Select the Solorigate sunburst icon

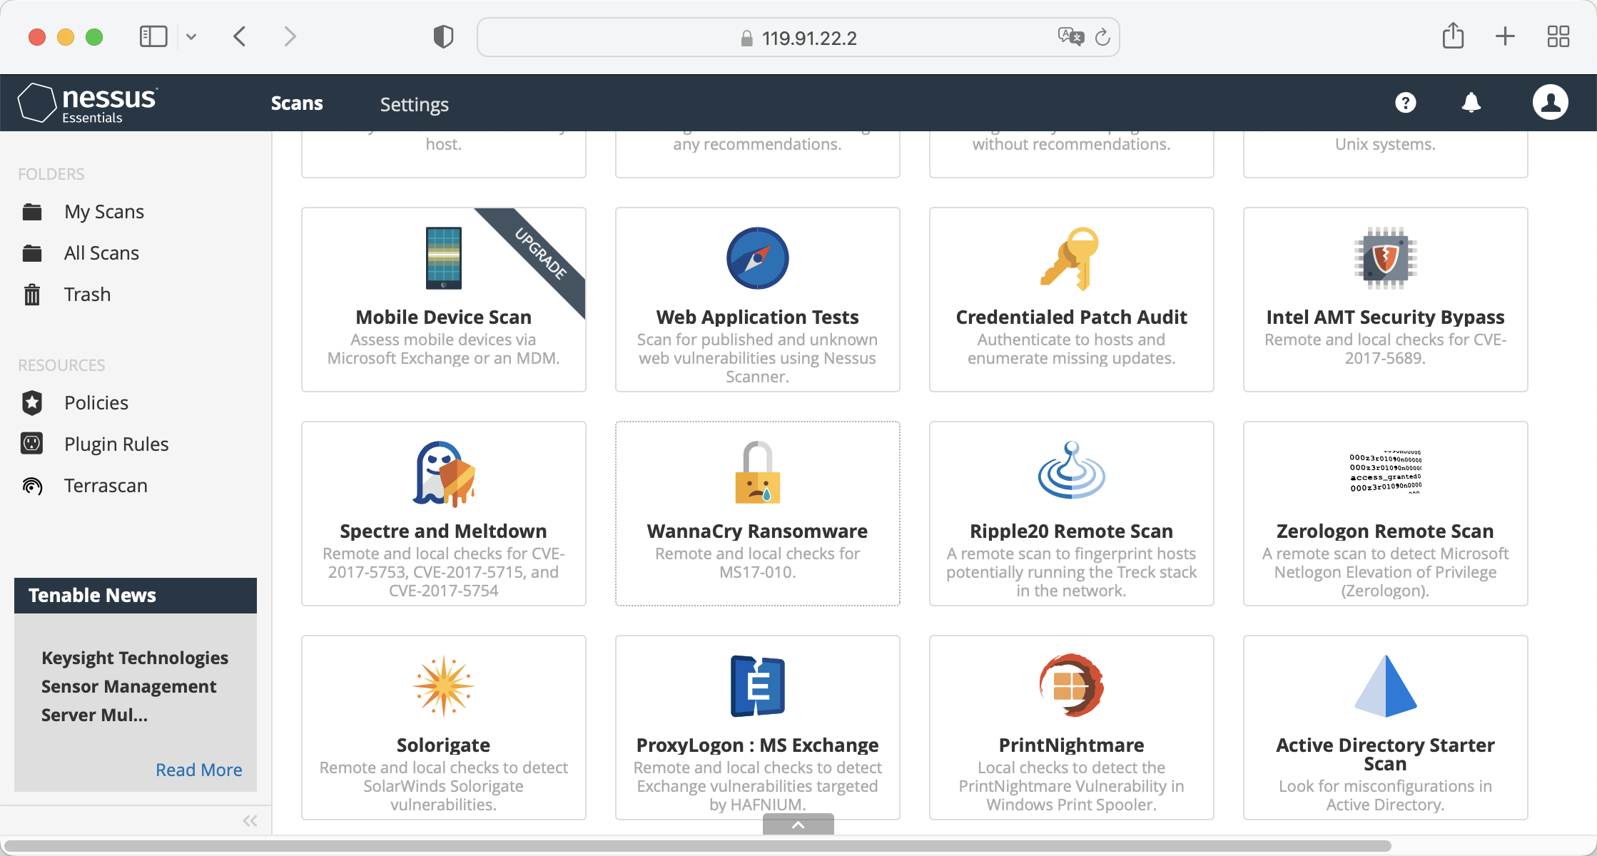pos(443,686)
